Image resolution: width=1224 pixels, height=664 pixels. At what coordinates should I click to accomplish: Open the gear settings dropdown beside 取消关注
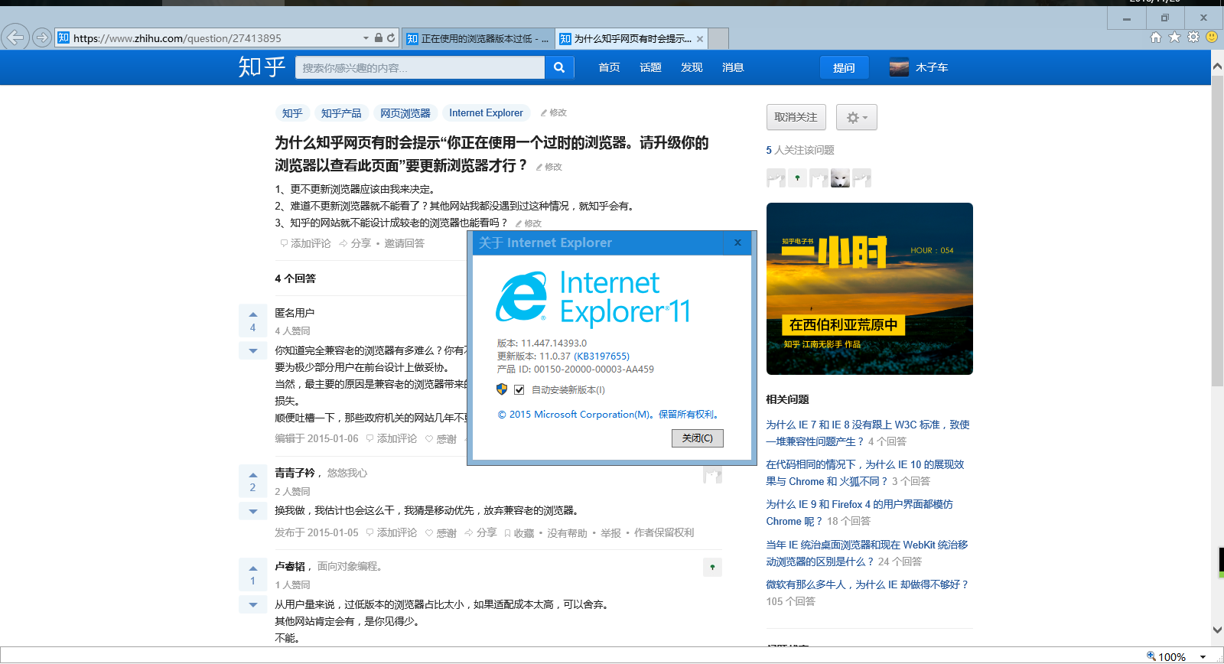(857, 117)
